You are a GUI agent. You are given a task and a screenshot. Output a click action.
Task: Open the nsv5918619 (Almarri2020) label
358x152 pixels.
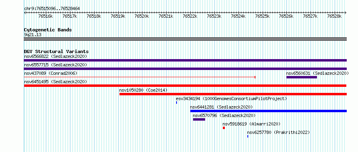tap(251, 124)
